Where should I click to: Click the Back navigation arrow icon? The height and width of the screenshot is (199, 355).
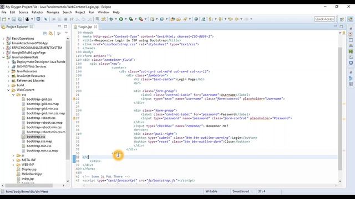[237, 19]
